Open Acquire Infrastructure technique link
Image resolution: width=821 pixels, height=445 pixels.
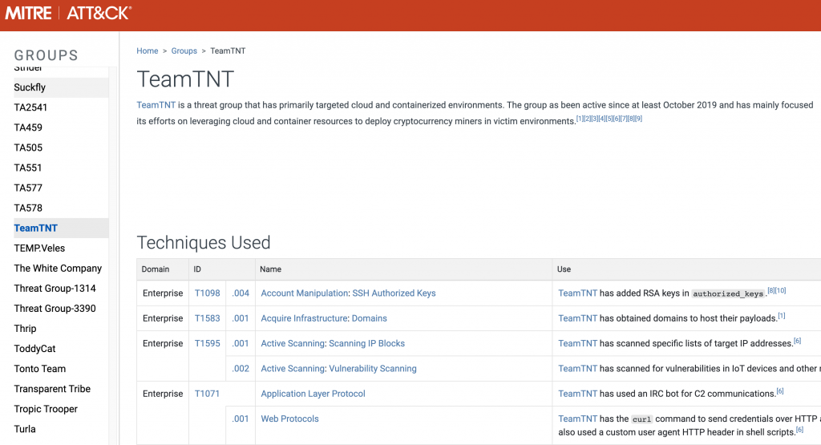[304, 318]
